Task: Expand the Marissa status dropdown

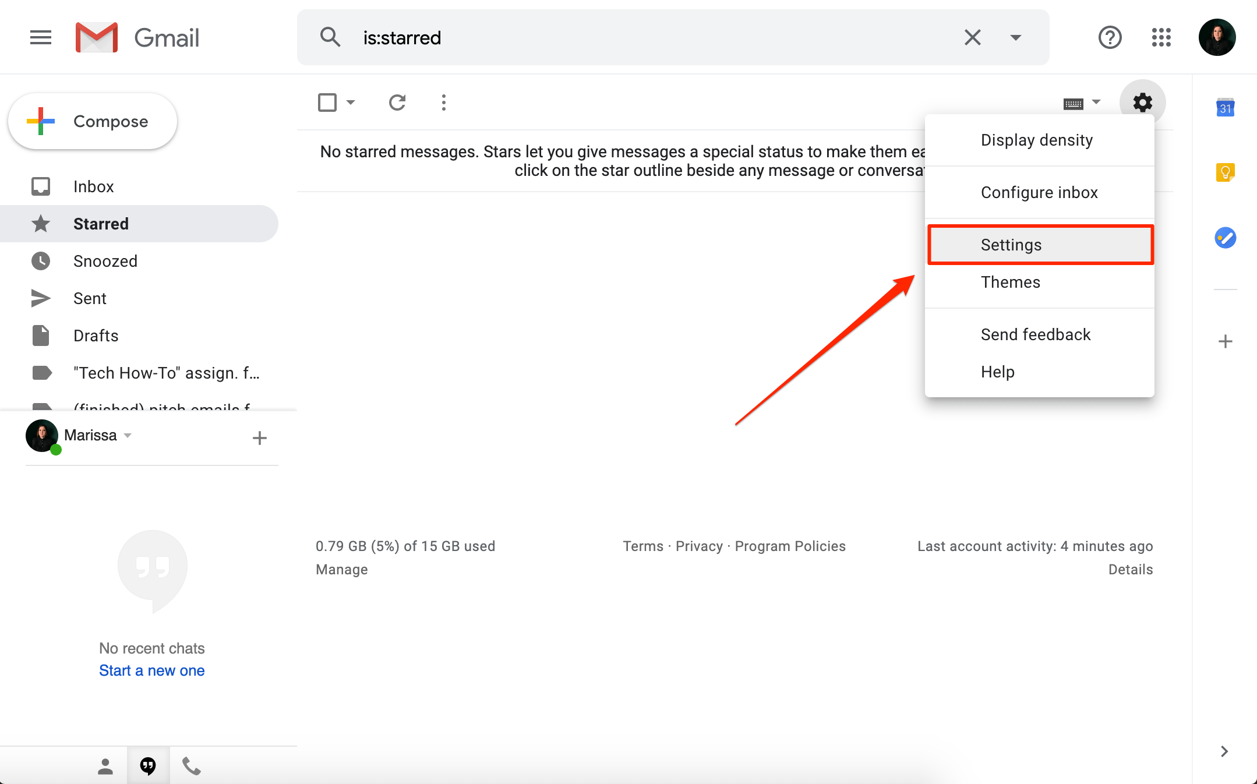Action: [x=128, y=436]
